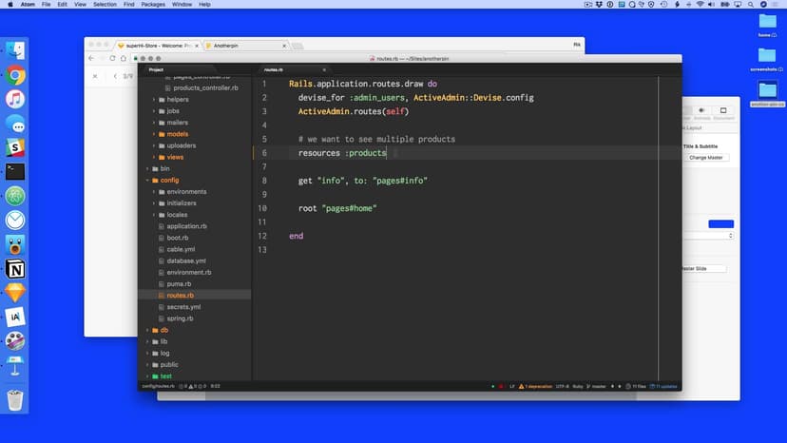The height and width of the screenshot is (443, 787).
Task: Open the Packages menu
Action: point(152,5)
